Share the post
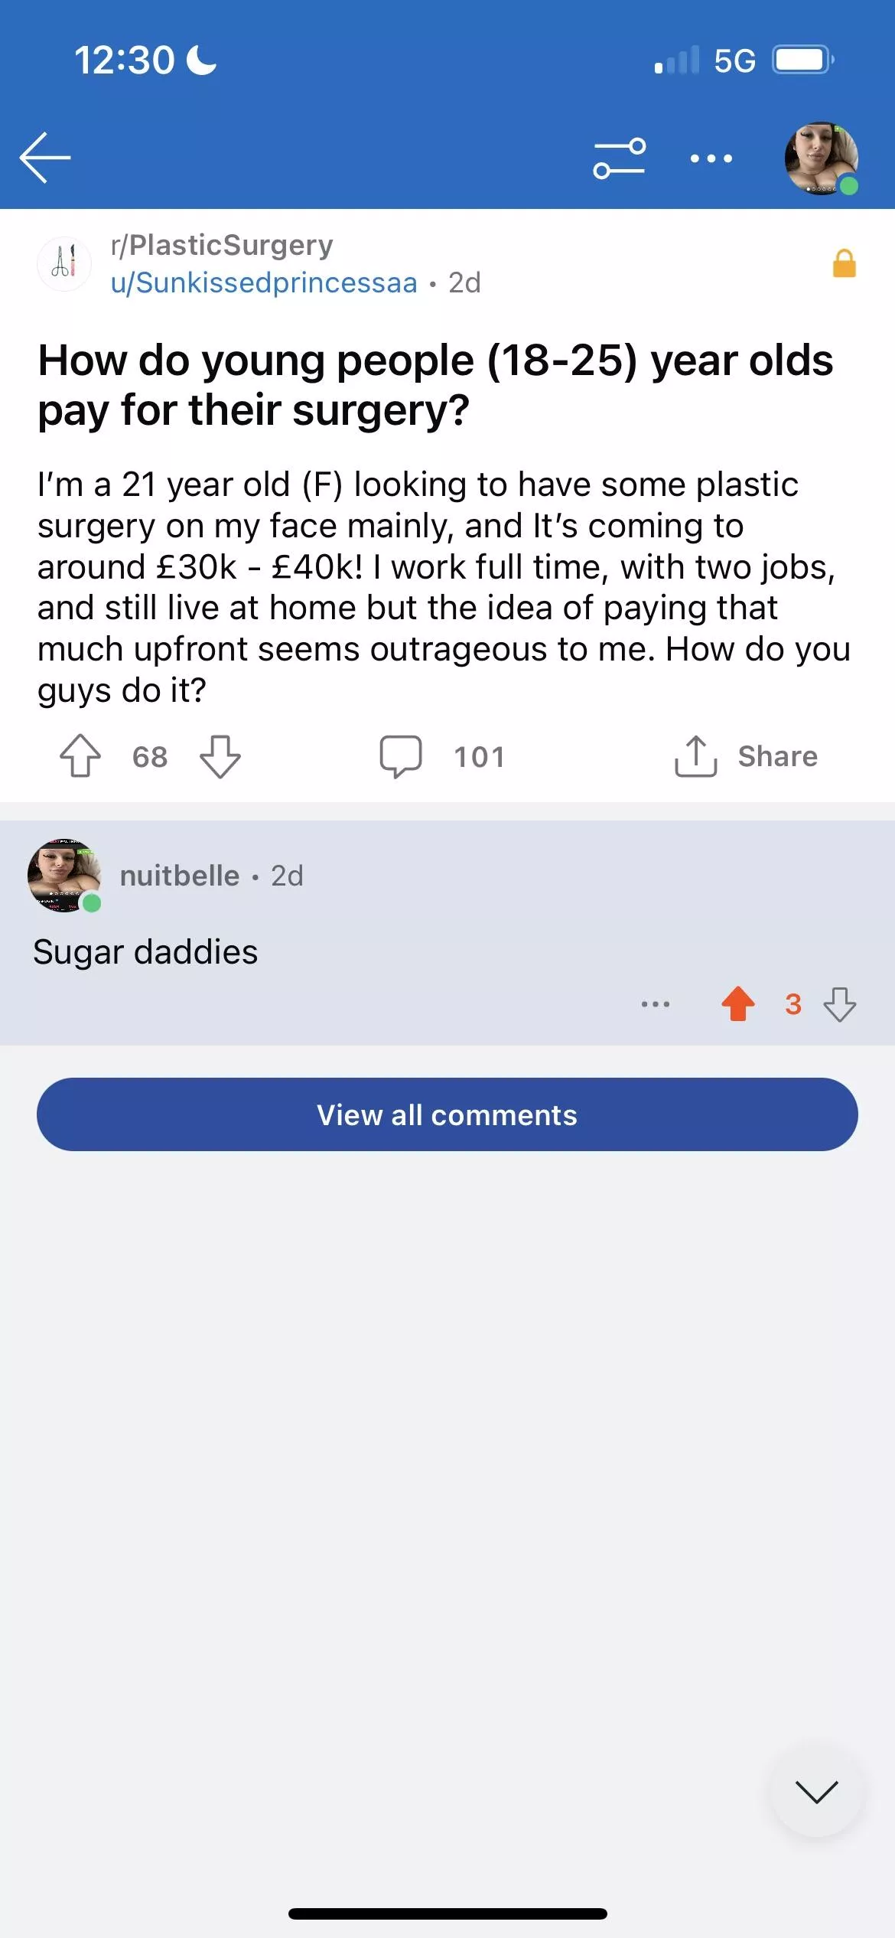 point(746,756)
